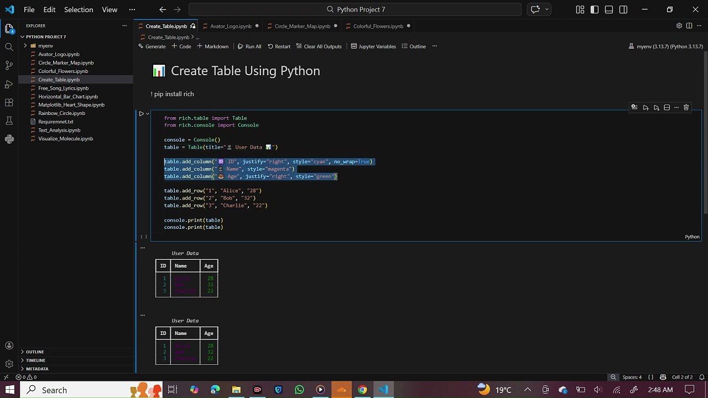The height and width of the screenshot is (398, 708).
Task: Switch to Circle_Marker_Map.ipynb tab
Action: click(302, 26)
